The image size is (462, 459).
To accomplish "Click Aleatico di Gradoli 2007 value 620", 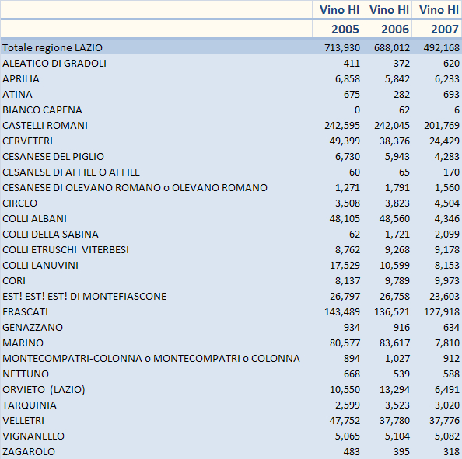I will point(451,64).
